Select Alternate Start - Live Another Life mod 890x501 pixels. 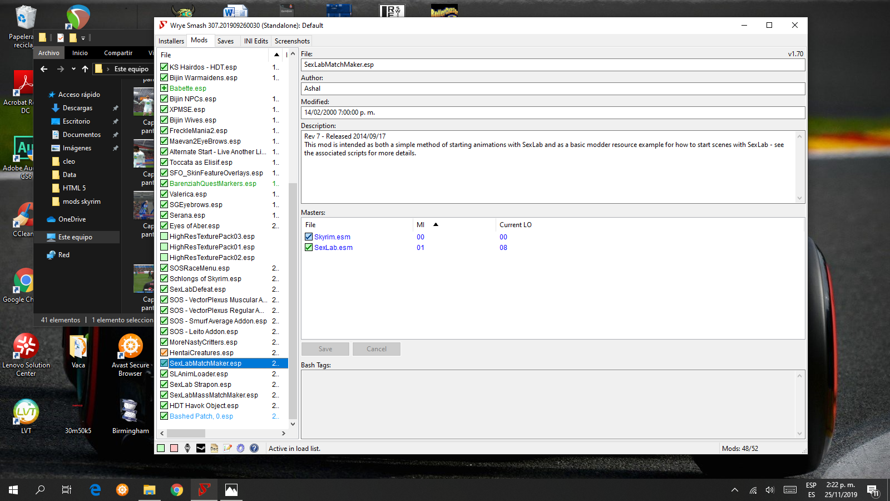[218, 151]
